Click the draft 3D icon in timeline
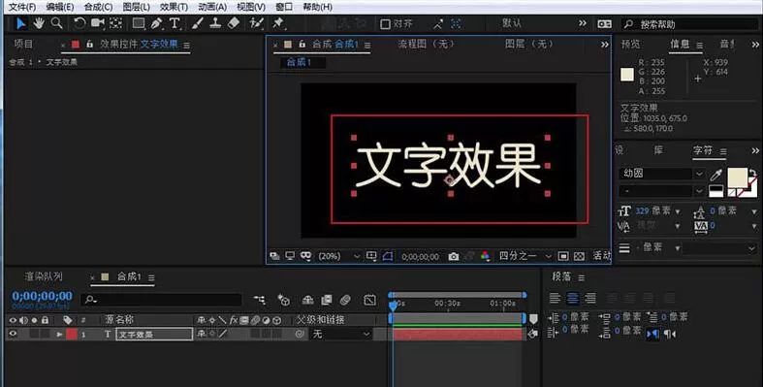This screenshot has width=763, height=387. (x=284, y=300)
